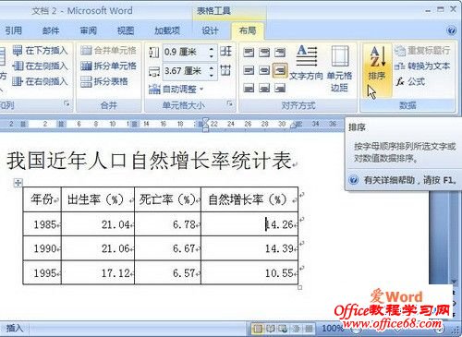Viewport: 462px width, 337px height.
Task: Click Split Table (拆分表格)
Action: click(x=104, y=81)
